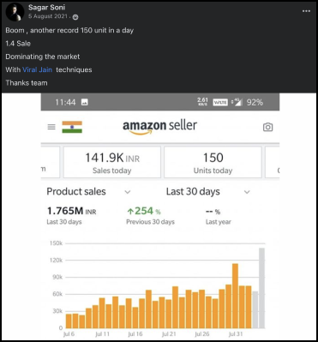
Task: Expand the Last 30 days dropdown chevron
Action: pos(247,192)
